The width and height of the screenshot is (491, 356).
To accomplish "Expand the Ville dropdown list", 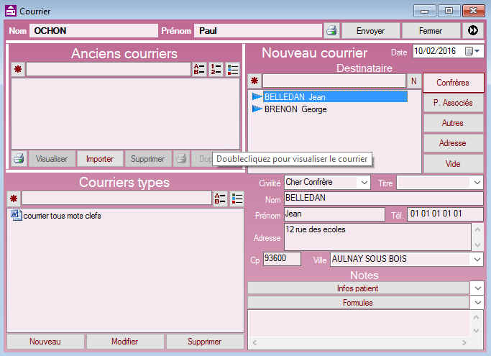I will [477, 260].
